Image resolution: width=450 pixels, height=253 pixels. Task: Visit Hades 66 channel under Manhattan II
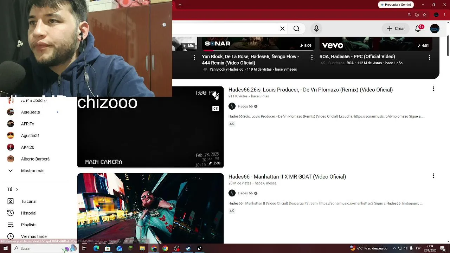point(245,193)
